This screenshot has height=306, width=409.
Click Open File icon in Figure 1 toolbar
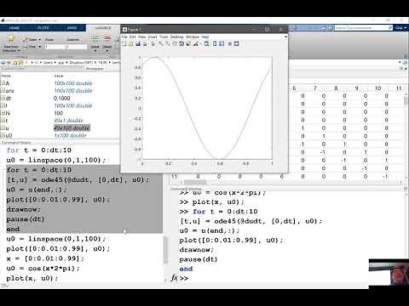(x=130, y=43)
